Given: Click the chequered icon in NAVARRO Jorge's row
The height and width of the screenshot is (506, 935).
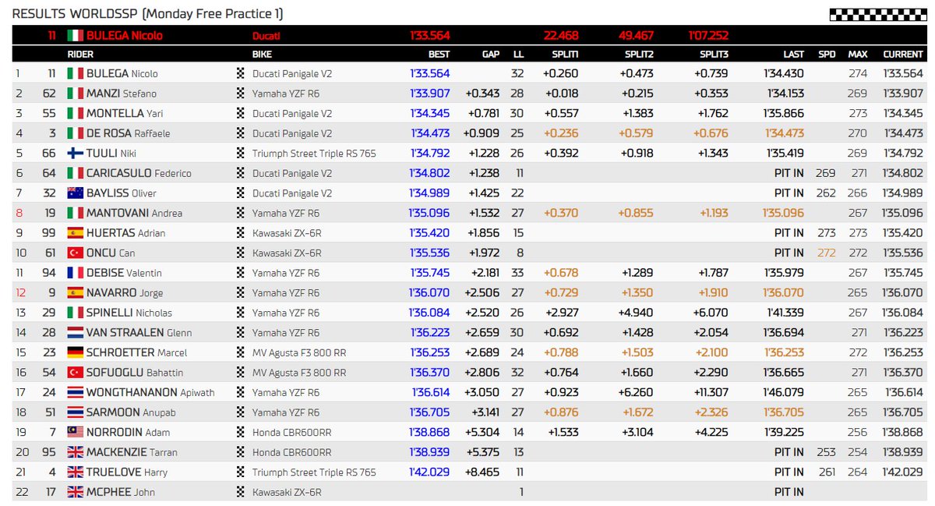Looking at the screenshot, I should coord(241,292).
